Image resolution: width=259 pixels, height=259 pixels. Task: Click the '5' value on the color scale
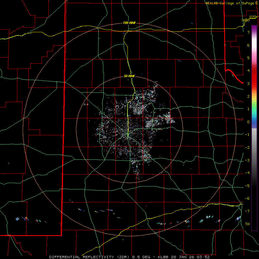click(x=248, y=58)
